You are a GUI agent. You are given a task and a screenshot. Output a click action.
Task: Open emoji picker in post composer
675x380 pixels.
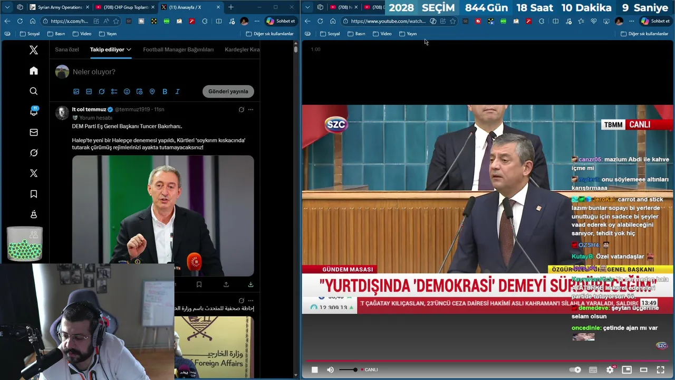tap(127, 91)
